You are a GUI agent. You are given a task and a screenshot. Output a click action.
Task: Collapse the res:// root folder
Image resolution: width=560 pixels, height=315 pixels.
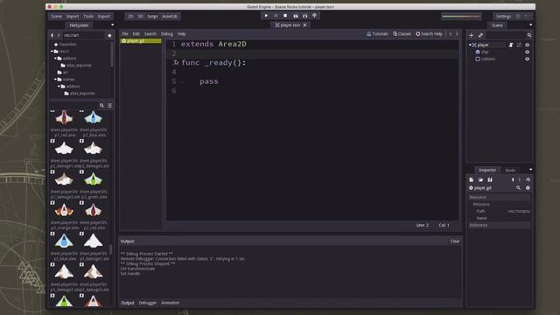[x=52, y=52]
